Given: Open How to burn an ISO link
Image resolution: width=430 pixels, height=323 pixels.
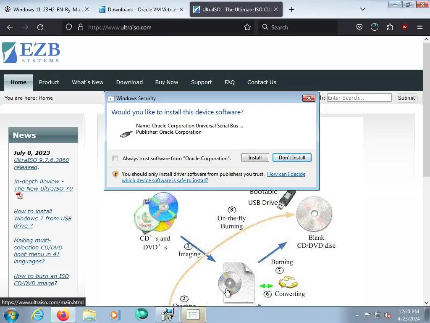Looking at the screenshot, I should [x=41, y=280].
